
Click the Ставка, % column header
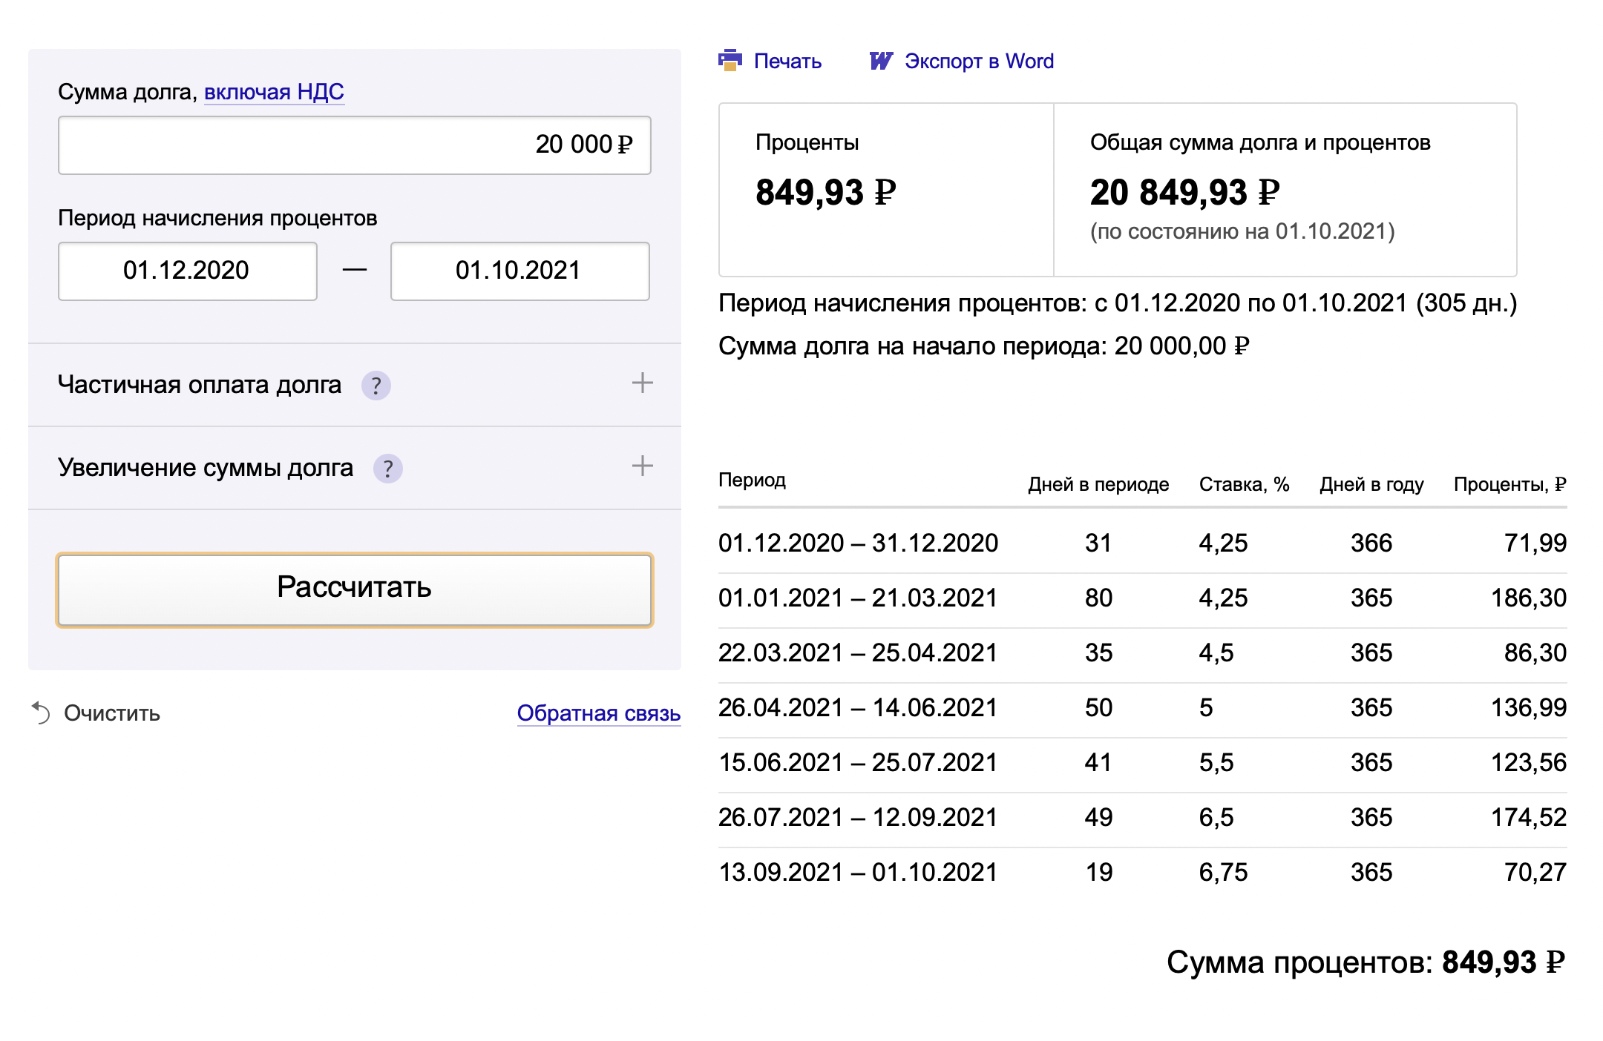[1244, 484]
